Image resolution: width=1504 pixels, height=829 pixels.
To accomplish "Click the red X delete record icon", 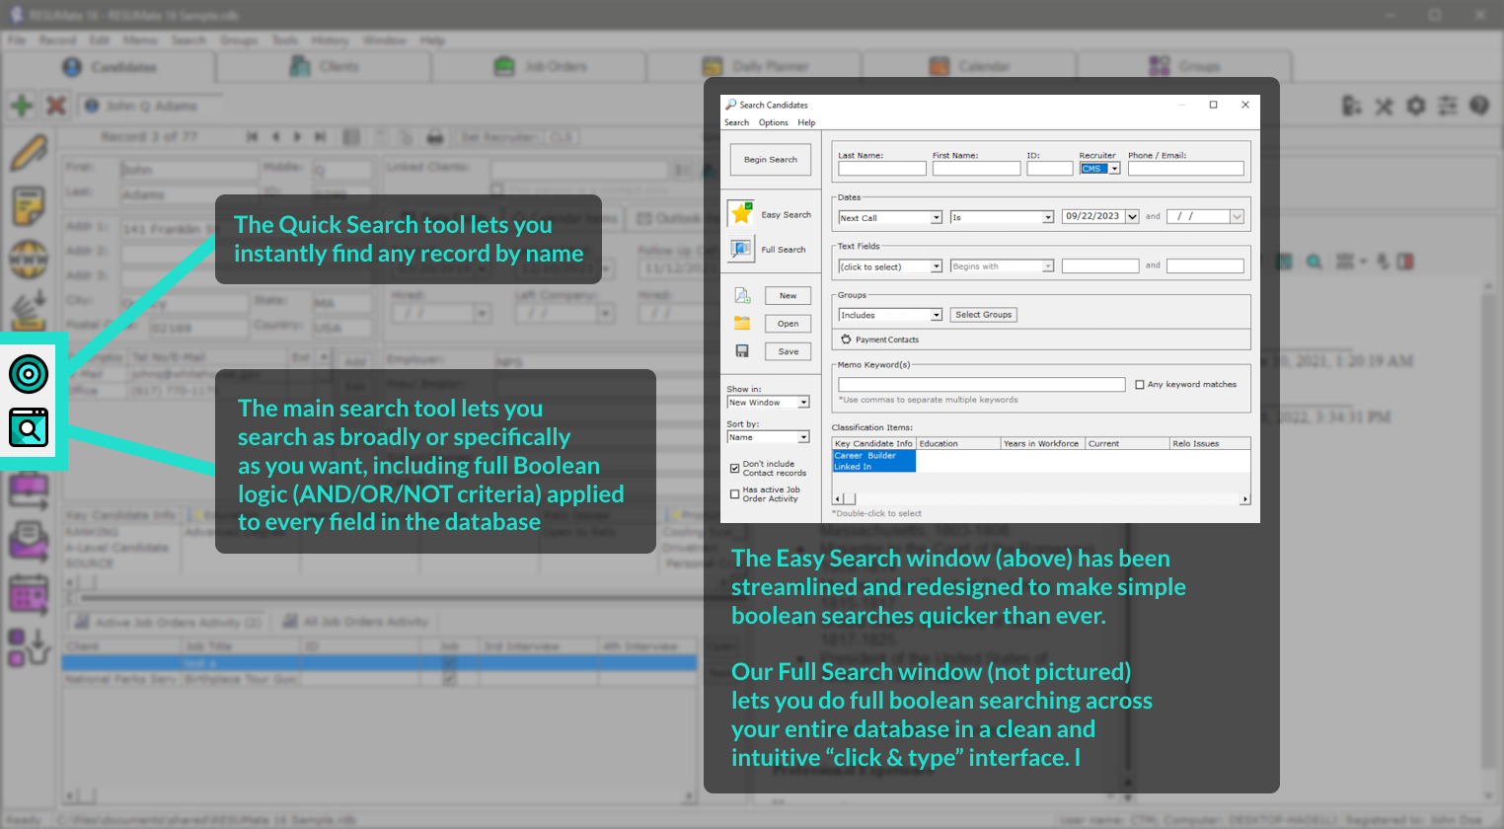I will (x=56, y=105).
